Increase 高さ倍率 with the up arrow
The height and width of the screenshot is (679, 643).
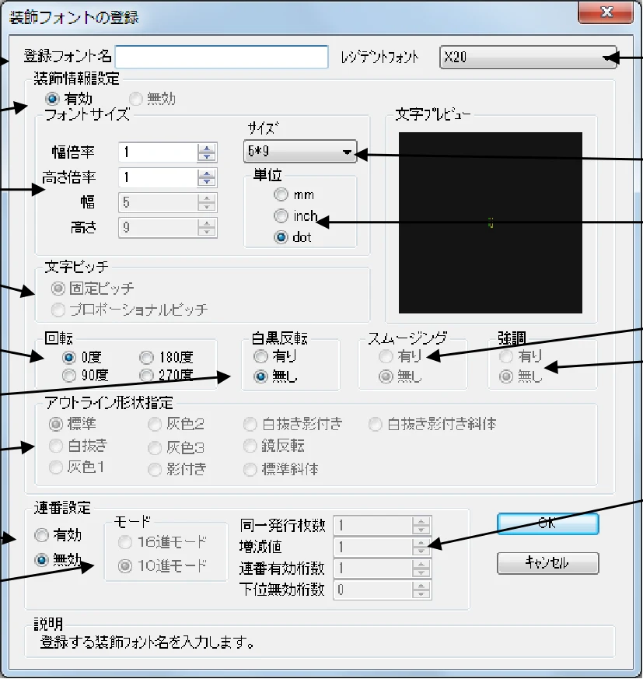pyautogui.click(x=207, y=173)
